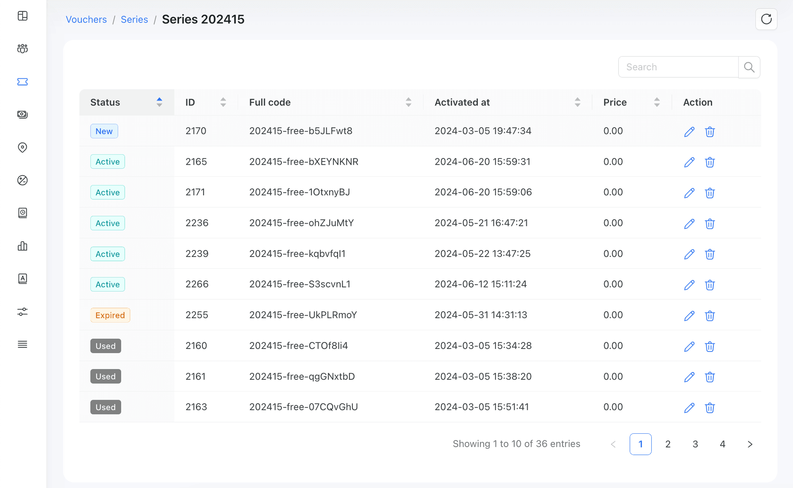Click the next page arrow
Viewport: 793px width, 488px height.
click(750, 444)
